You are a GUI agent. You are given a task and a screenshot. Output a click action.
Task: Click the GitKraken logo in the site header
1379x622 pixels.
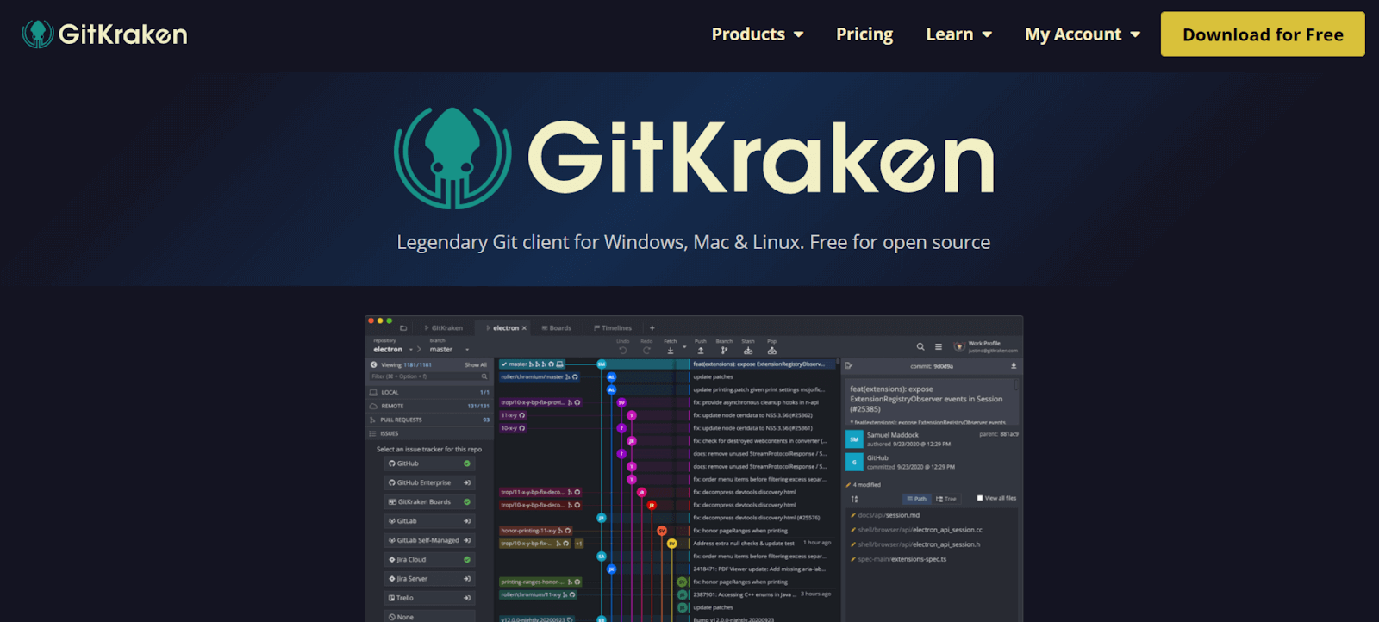pyautogui.click(x=104, y=34)
